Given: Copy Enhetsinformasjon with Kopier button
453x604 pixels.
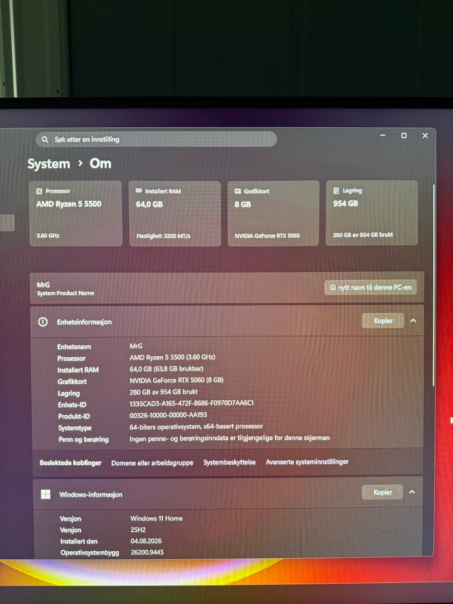Looking at the screenshot, I should click(383, 320).
